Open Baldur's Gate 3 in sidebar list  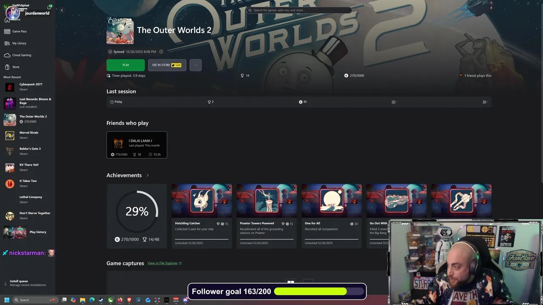point(28,152)
